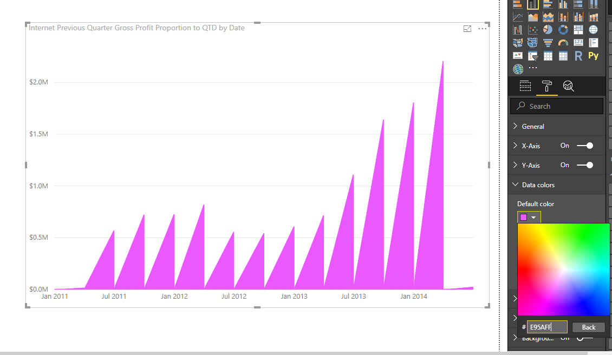This screenshot has height=355, width=612.
Task: Focus the hex color code field
Action: coord(547,327)
